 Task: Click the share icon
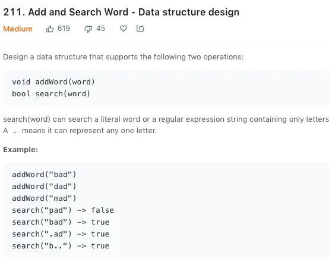tap(140, 29)
